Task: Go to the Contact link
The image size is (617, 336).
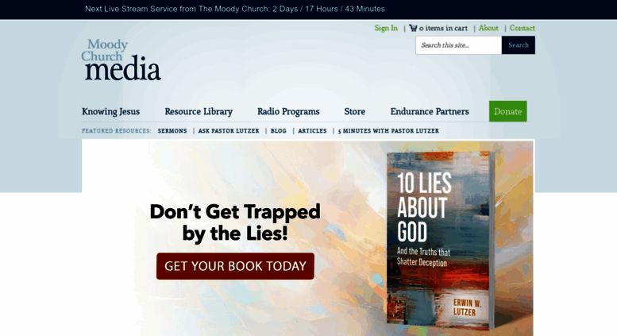Action: click(523, 28)
